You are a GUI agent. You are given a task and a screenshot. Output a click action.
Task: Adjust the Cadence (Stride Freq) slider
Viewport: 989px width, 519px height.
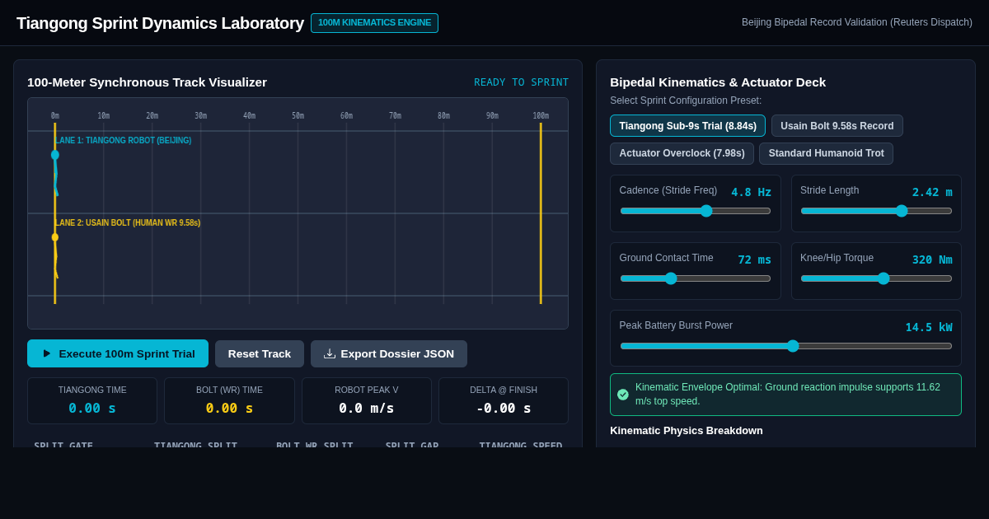coord(696,211)
